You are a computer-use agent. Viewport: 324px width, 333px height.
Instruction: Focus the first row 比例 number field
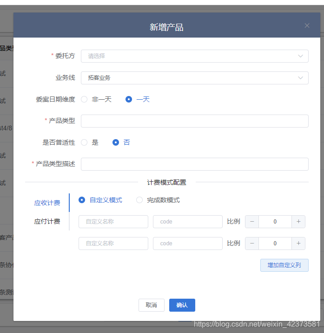275,222
